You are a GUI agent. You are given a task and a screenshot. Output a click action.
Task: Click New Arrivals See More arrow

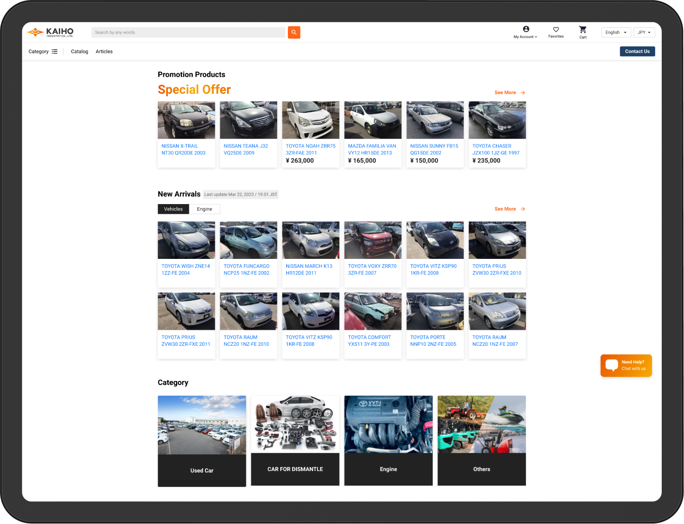(523, 209)
